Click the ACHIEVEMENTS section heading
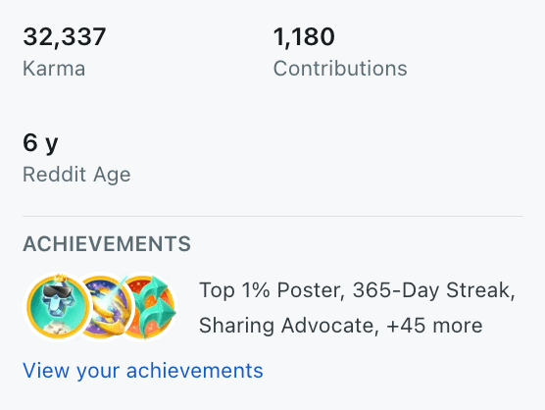 point(107,243)
